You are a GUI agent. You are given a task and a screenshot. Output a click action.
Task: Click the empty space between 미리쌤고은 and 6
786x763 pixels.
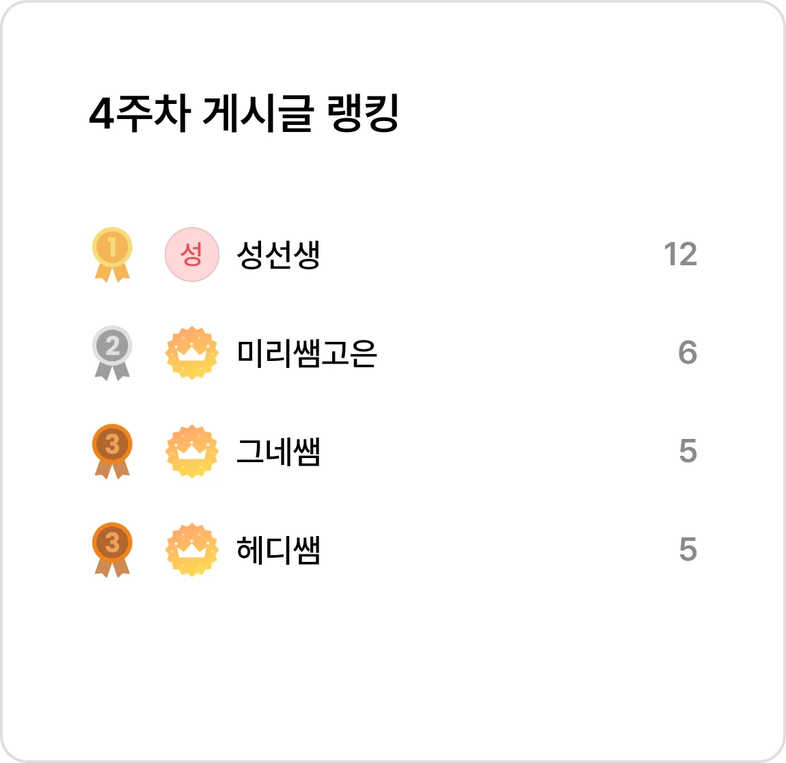point(526,353)
